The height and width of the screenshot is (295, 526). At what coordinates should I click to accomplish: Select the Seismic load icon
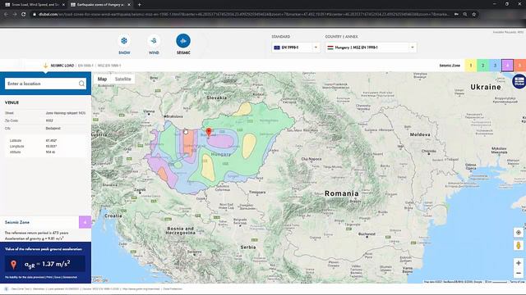click(x=183, y=41)
